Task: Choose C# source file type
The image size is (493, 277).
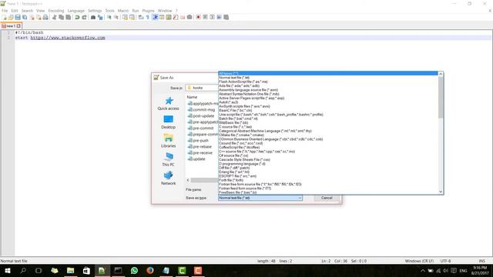Action: click(328, 155)
